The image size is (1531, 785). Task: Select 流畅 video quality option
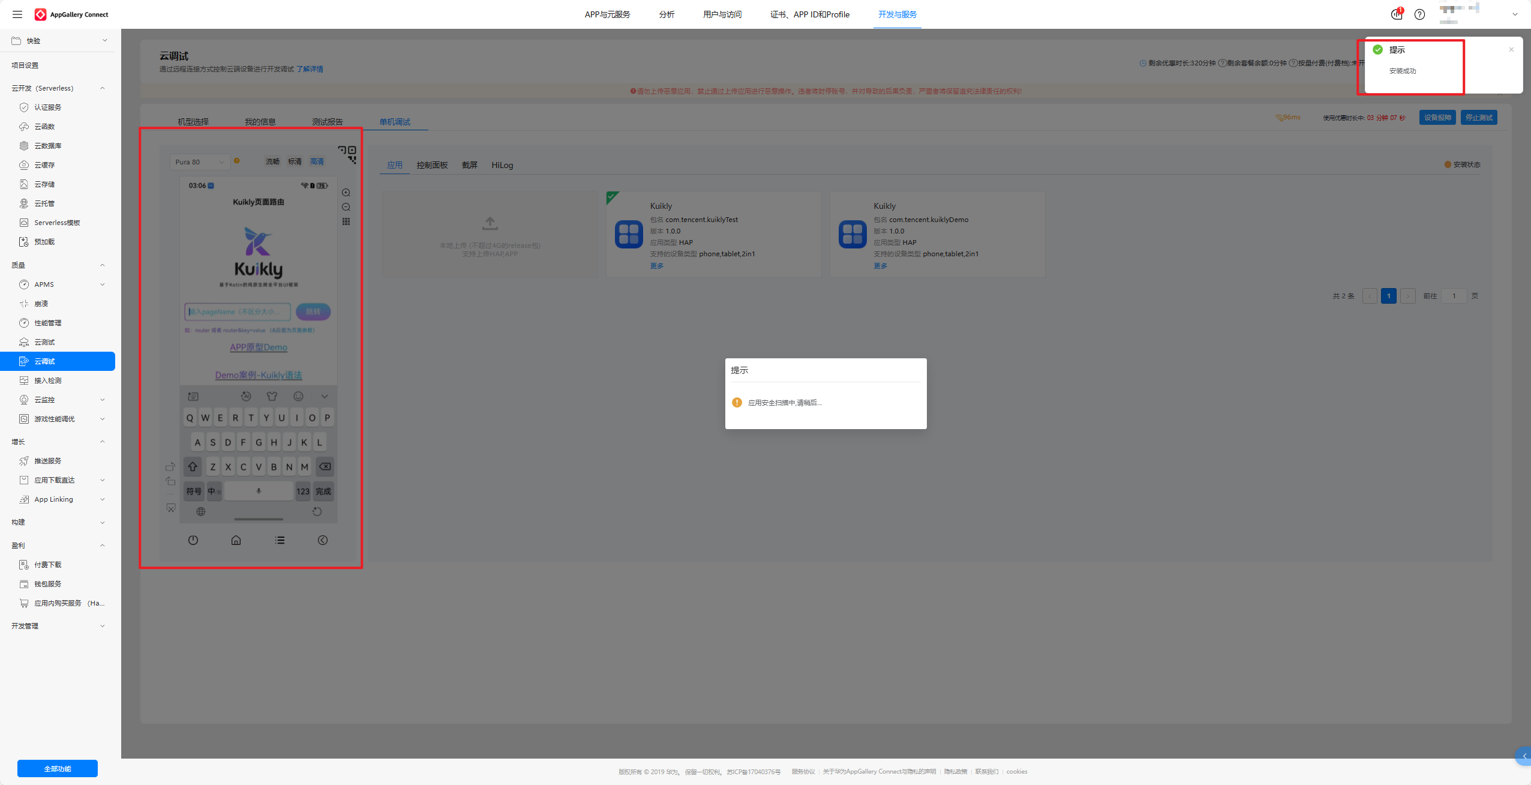[x=273, y=161]
